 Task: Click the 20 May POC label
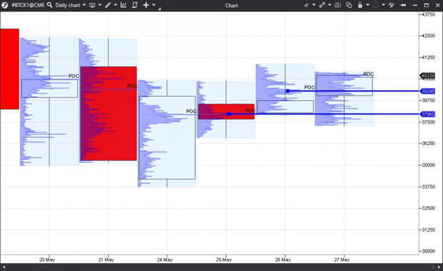coord(74,77)
